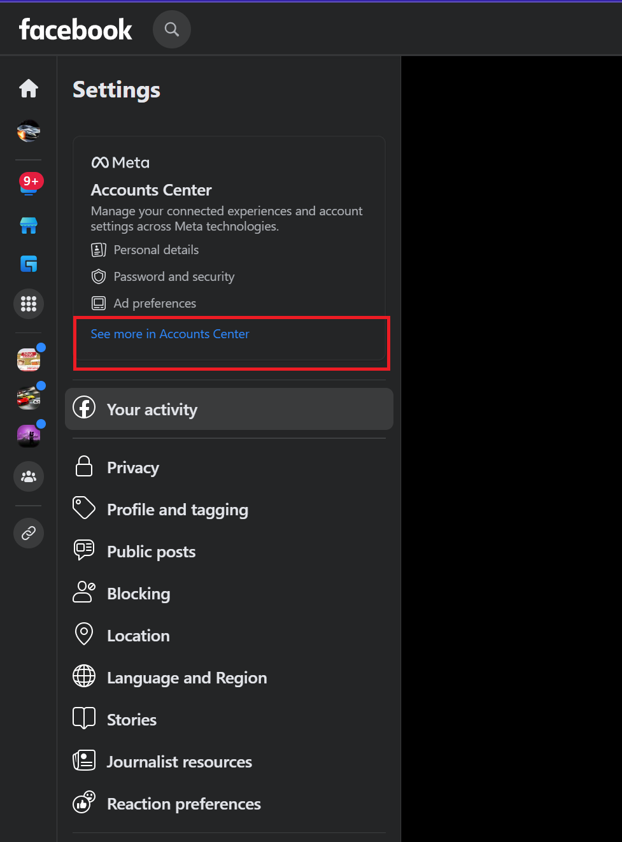Open Profile and tagging settings
622x842 pixels.
(x=229, y=510)
